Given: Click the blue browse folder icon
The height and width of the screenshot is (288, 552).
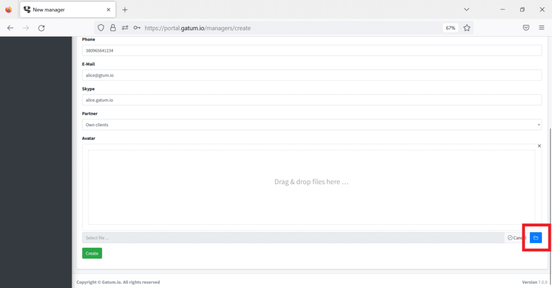Looking at the screenshot, I should pos(535,238).
